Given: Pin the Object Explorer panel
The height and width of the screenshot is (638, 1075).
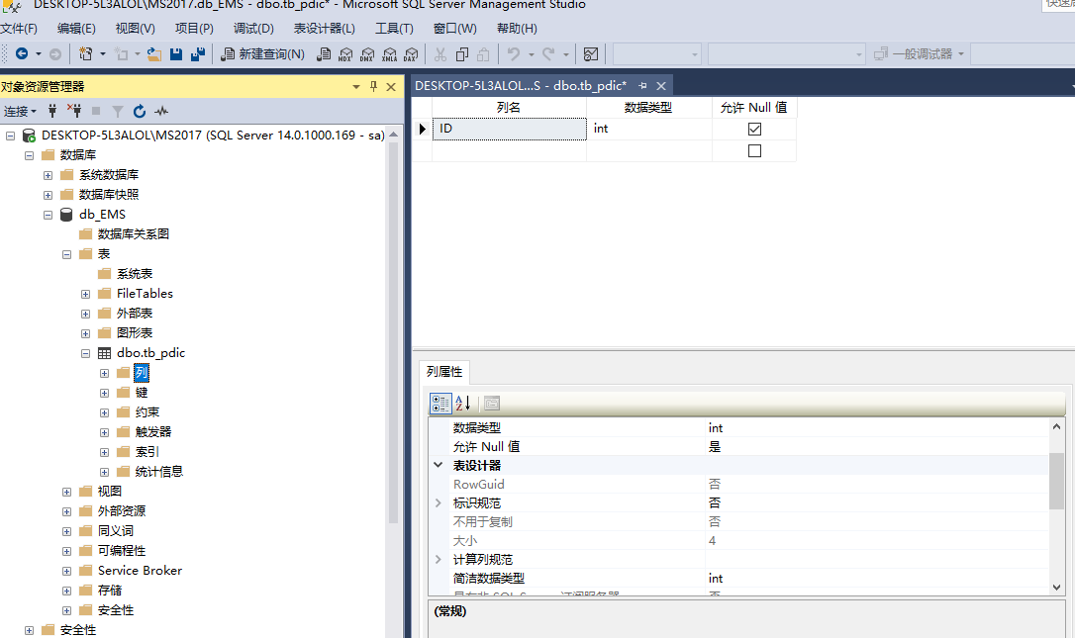Looking at the screenshot, I should [x=373, y=86].
